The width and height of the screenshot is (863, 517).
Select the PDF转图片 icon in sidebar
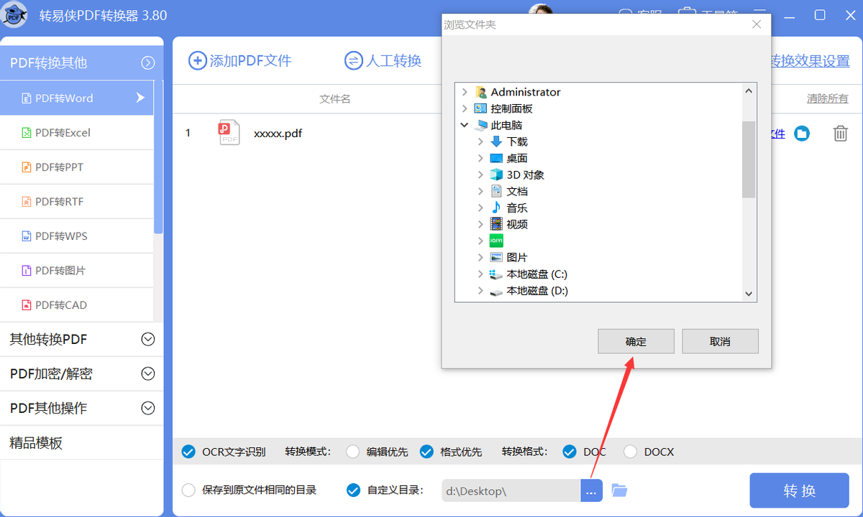(x=27, y=271)
